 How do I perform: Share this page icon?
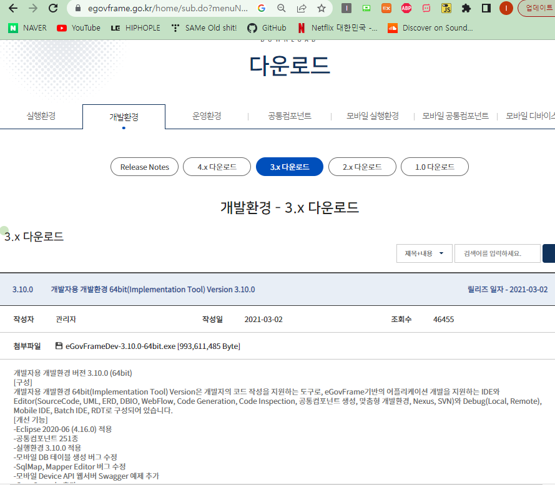tap(301, 8)
